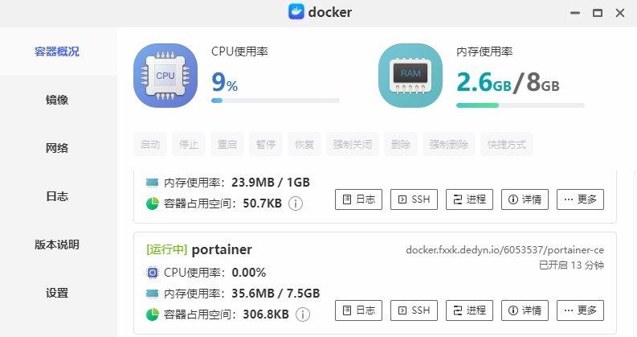Click portainer's memory usage icon
Viewport: 637px width, 337px height.
pyautogui.click(x=153, y=293)
